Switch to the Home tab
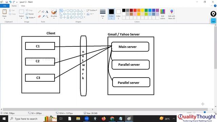 coord(14,6)
